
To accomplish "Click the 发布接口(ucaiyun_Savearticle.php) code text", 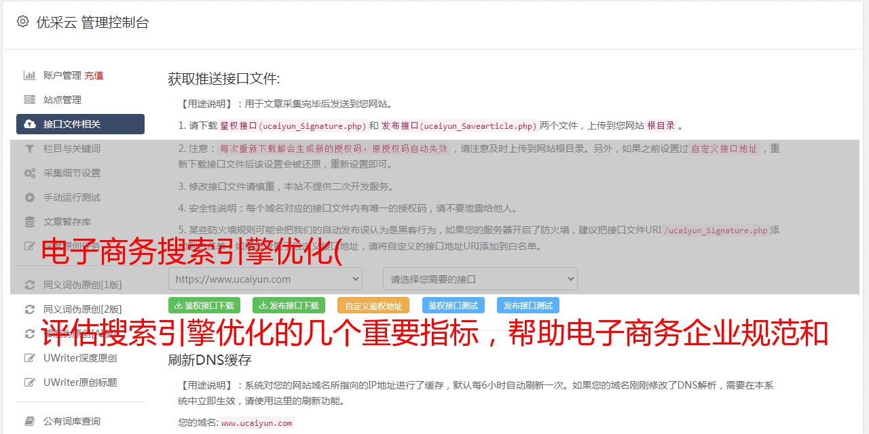I will [459, 125].
